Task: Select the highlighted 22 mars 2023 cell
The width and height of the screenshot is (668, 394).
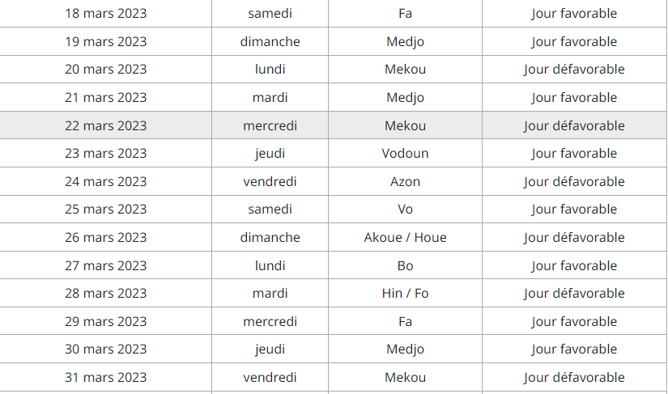Action: tap(105, 125)
